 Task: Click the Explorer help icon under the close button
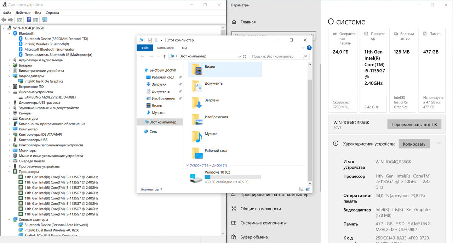[309, 48]
